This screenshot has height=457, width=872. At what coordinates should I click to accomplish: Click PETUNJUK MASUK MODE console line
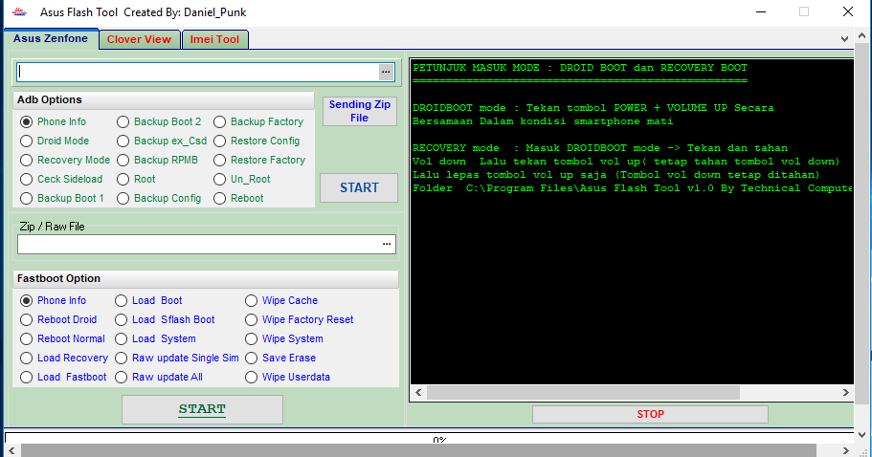[x=580, y=68]
